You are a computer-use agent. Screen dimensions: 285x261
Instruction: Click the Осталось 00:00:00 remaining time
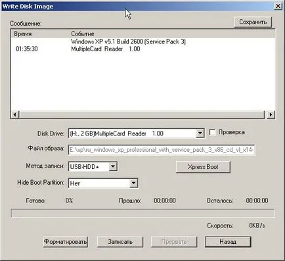pyautogui.click(x=257, y=201)
